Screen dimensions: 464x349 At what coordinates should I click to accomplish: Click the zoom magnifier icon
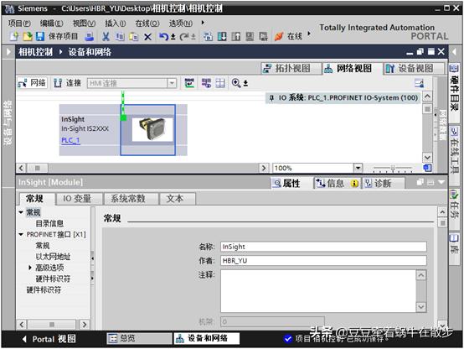point(236,83)
